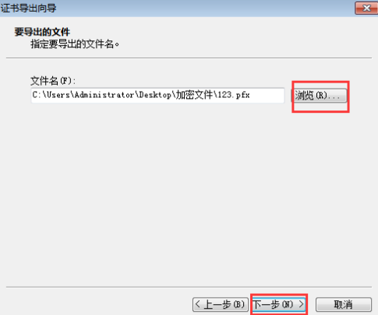Click the right arrow on 下一步 button
The image size is (378, 315).
pyautogui.click(x=301, y=304)
